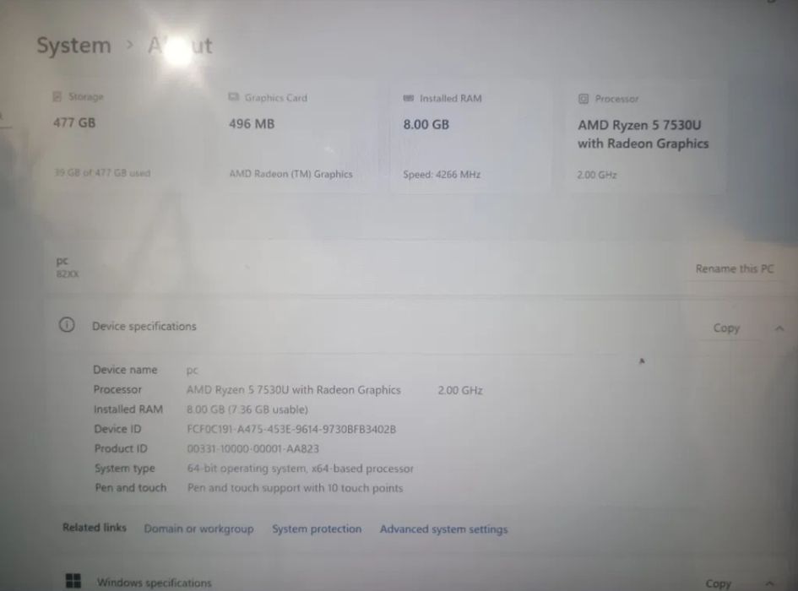
Task: Click Rename this PC
Action: [735, 268]
